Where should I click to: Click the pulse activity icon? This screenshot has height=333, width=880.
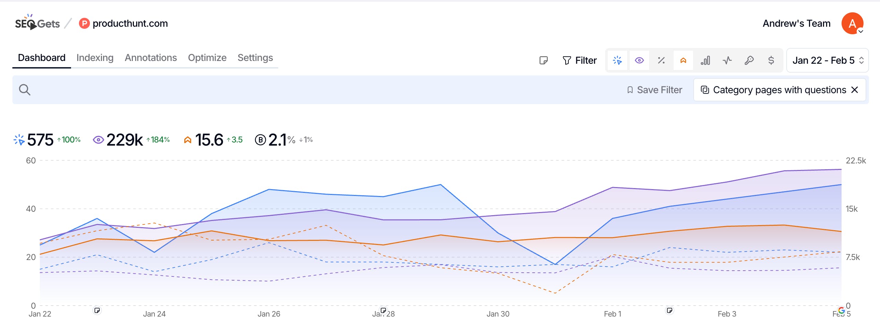727,61
